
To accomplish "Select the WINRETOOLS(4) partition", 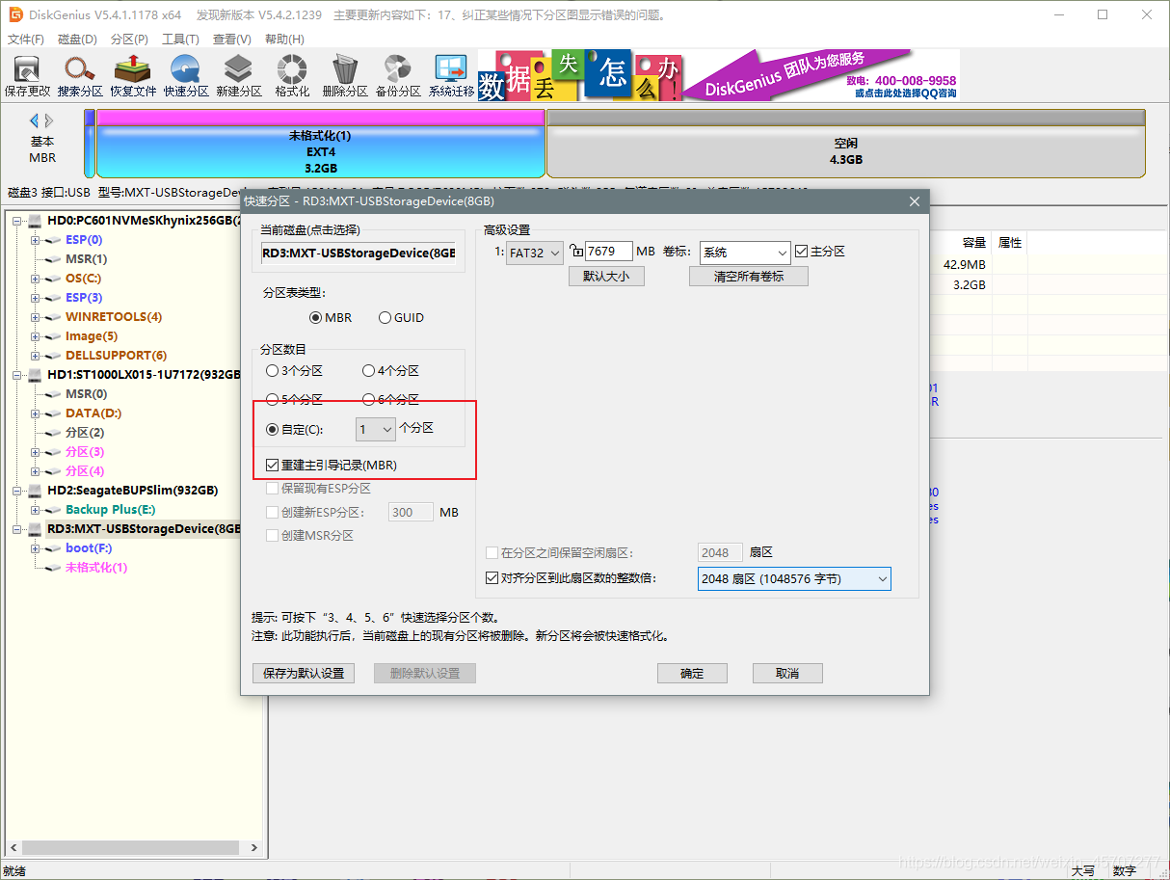I will coord(114,317).
